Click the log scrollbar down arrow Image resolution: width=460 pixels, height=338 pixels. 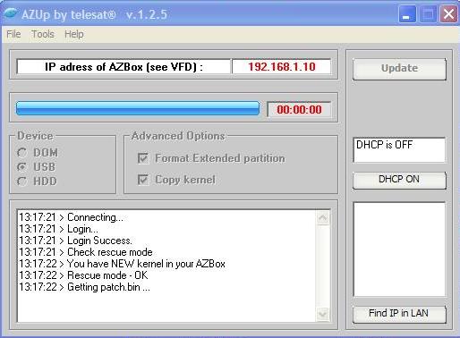[x=322, y=314]
